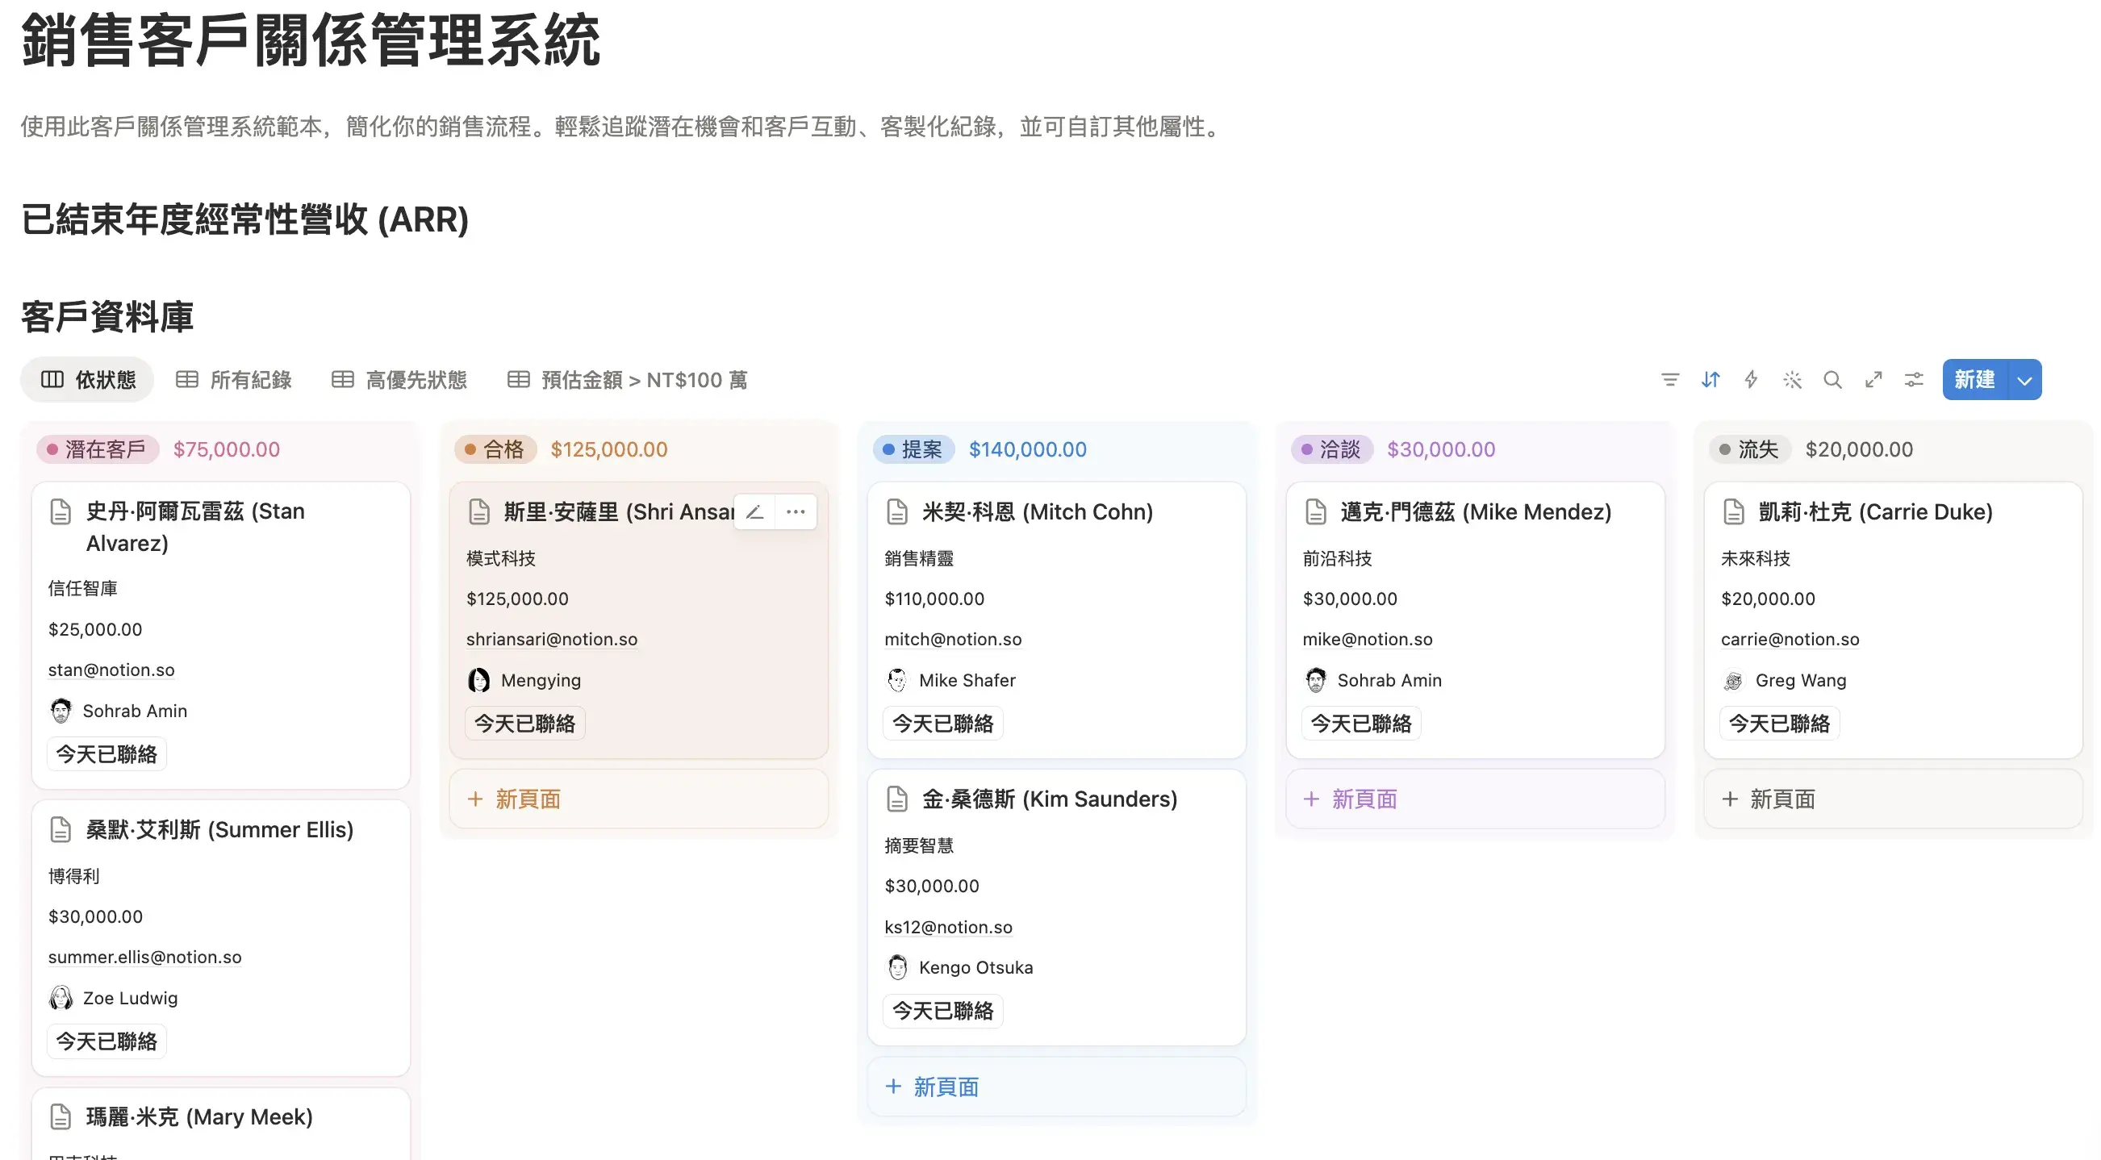Open the 潛在客戶 status group options

coord(97,449)
